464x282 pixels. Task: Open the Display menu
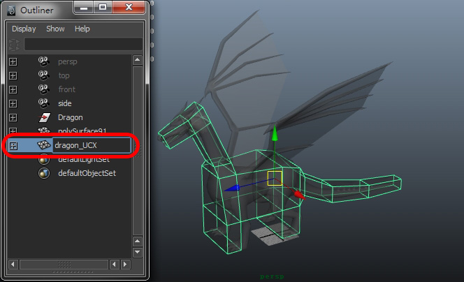[x=24, y=29]
